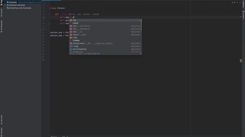This screenshot has height=137, width=245.
Task: Open the completion popup options menu dots
Action: click(140, 54)
